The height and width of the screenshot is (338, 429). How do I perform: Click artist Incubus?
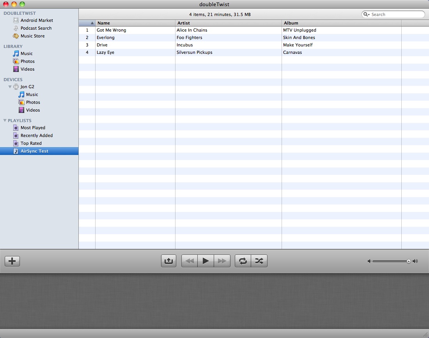(x=184, y=45)
